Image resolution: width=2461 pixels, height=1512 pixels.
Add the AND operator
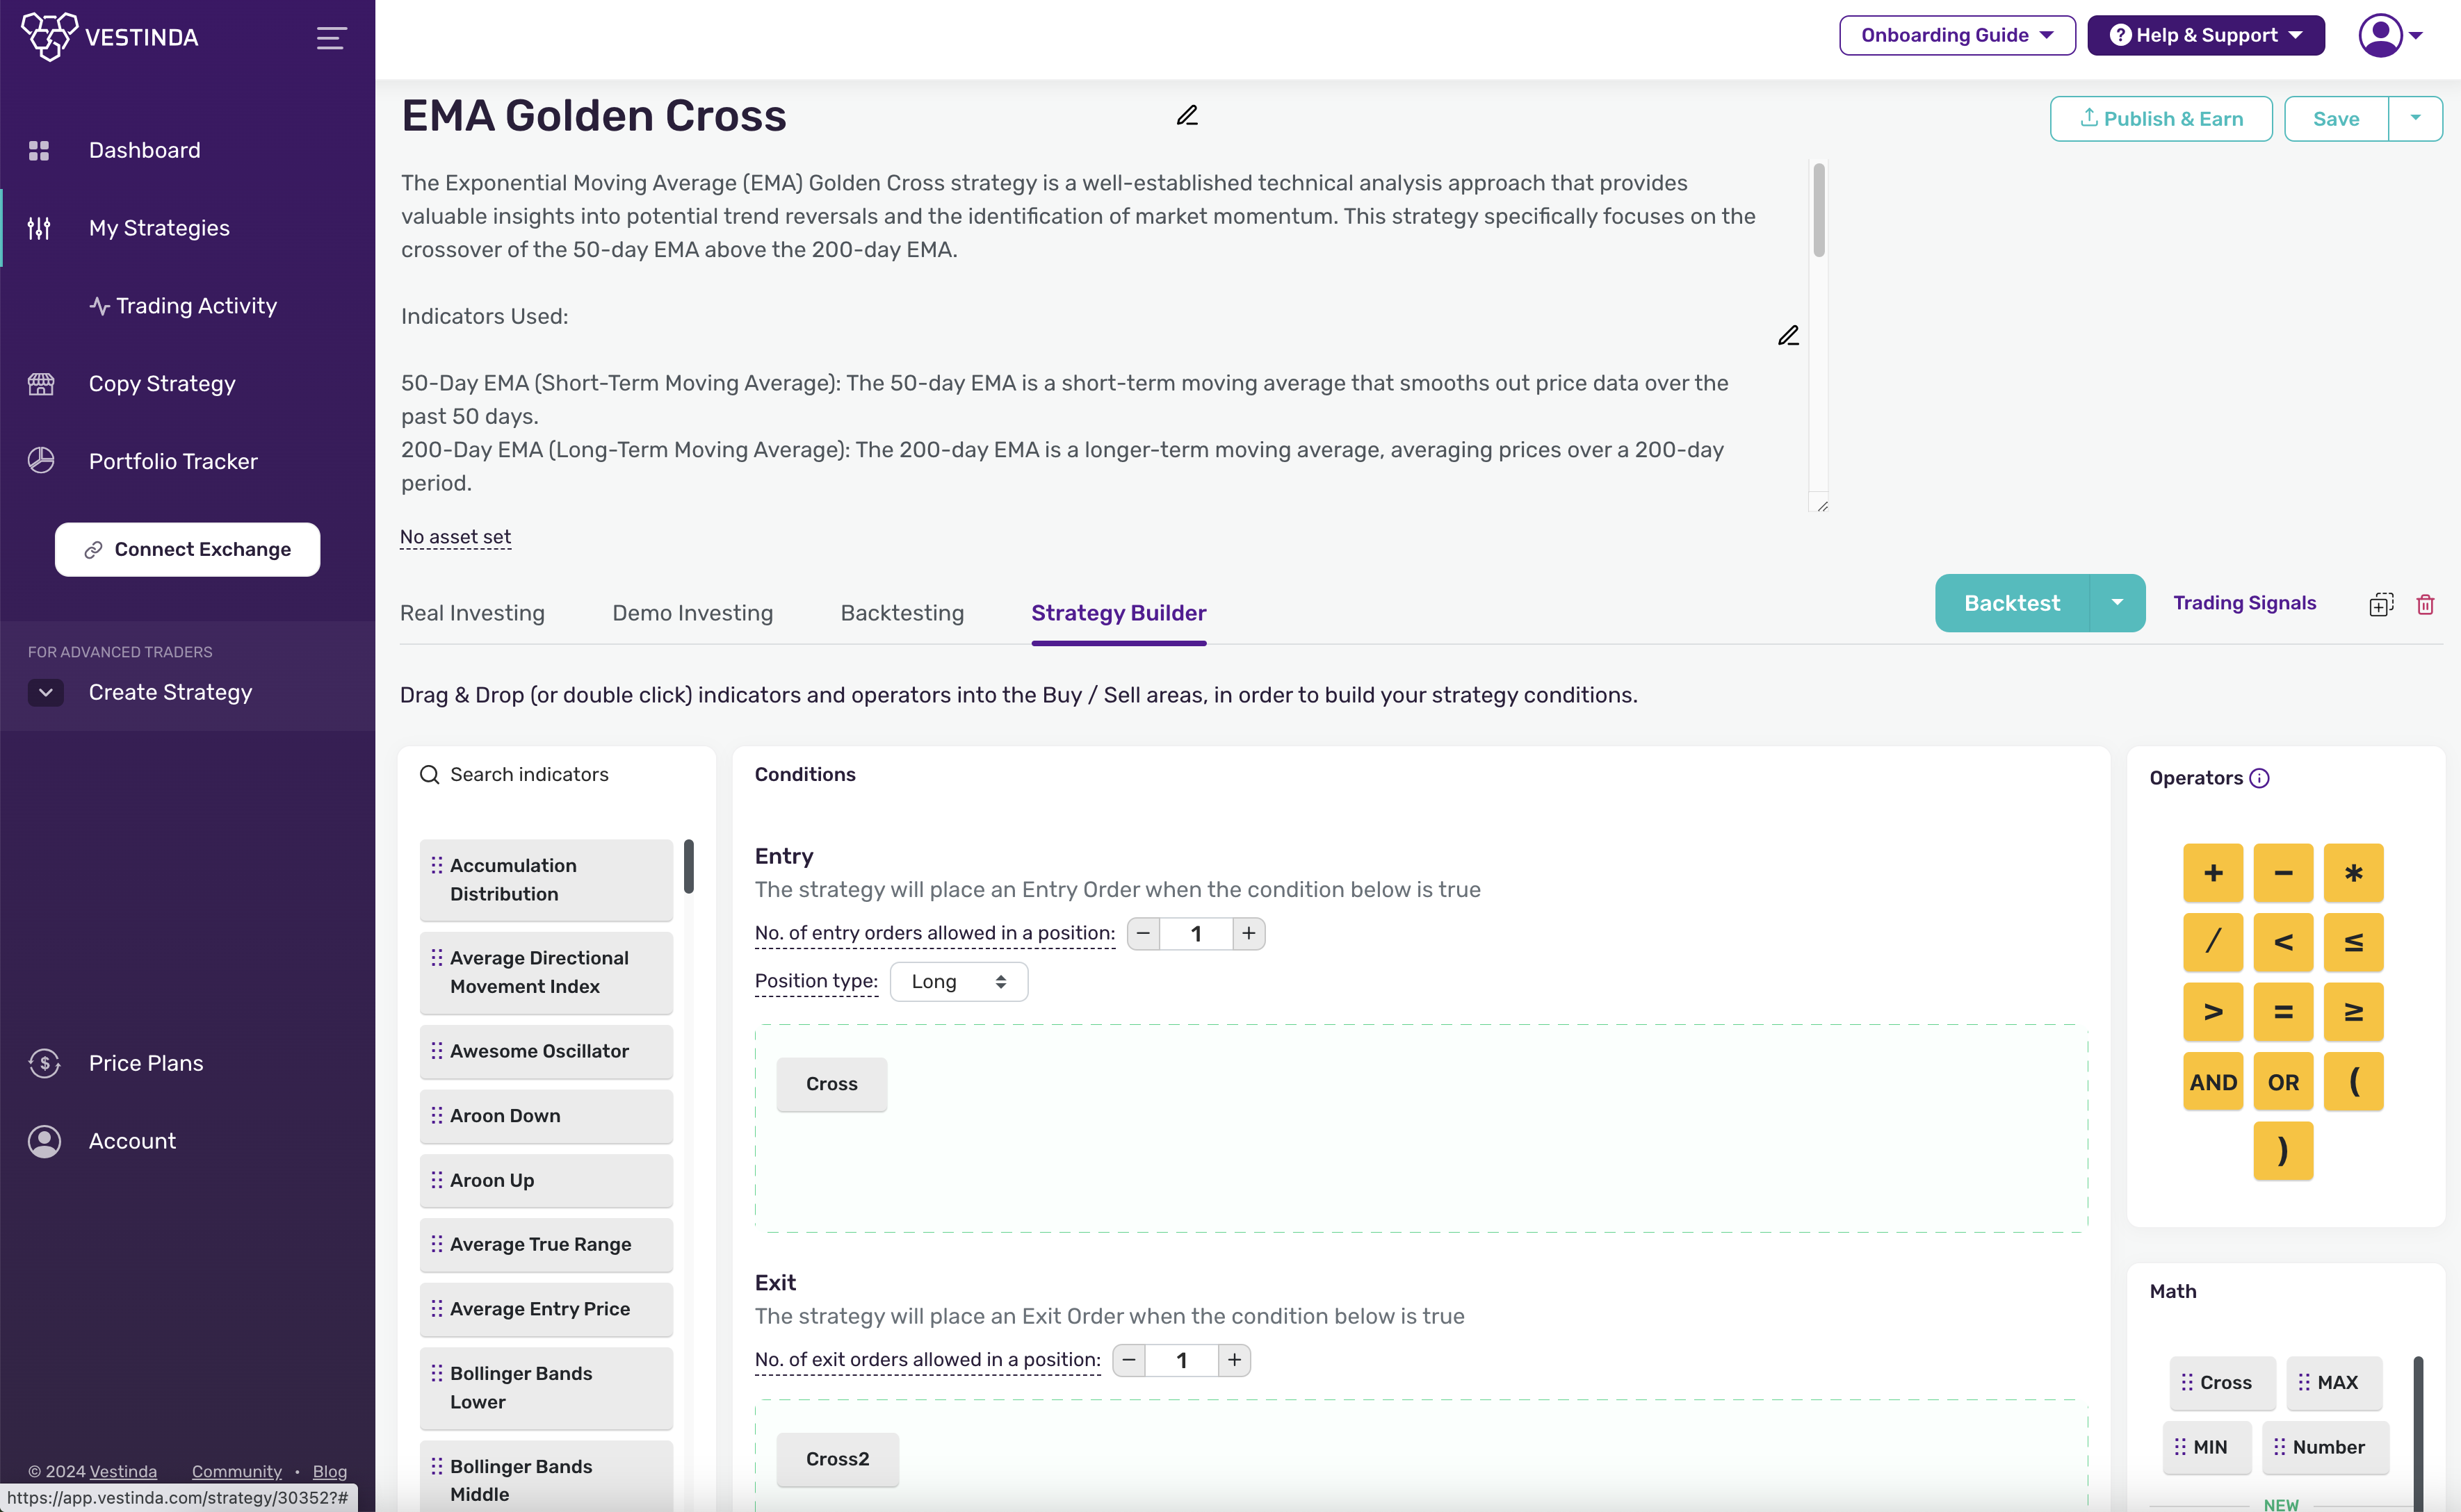tap(2214, 1082)
